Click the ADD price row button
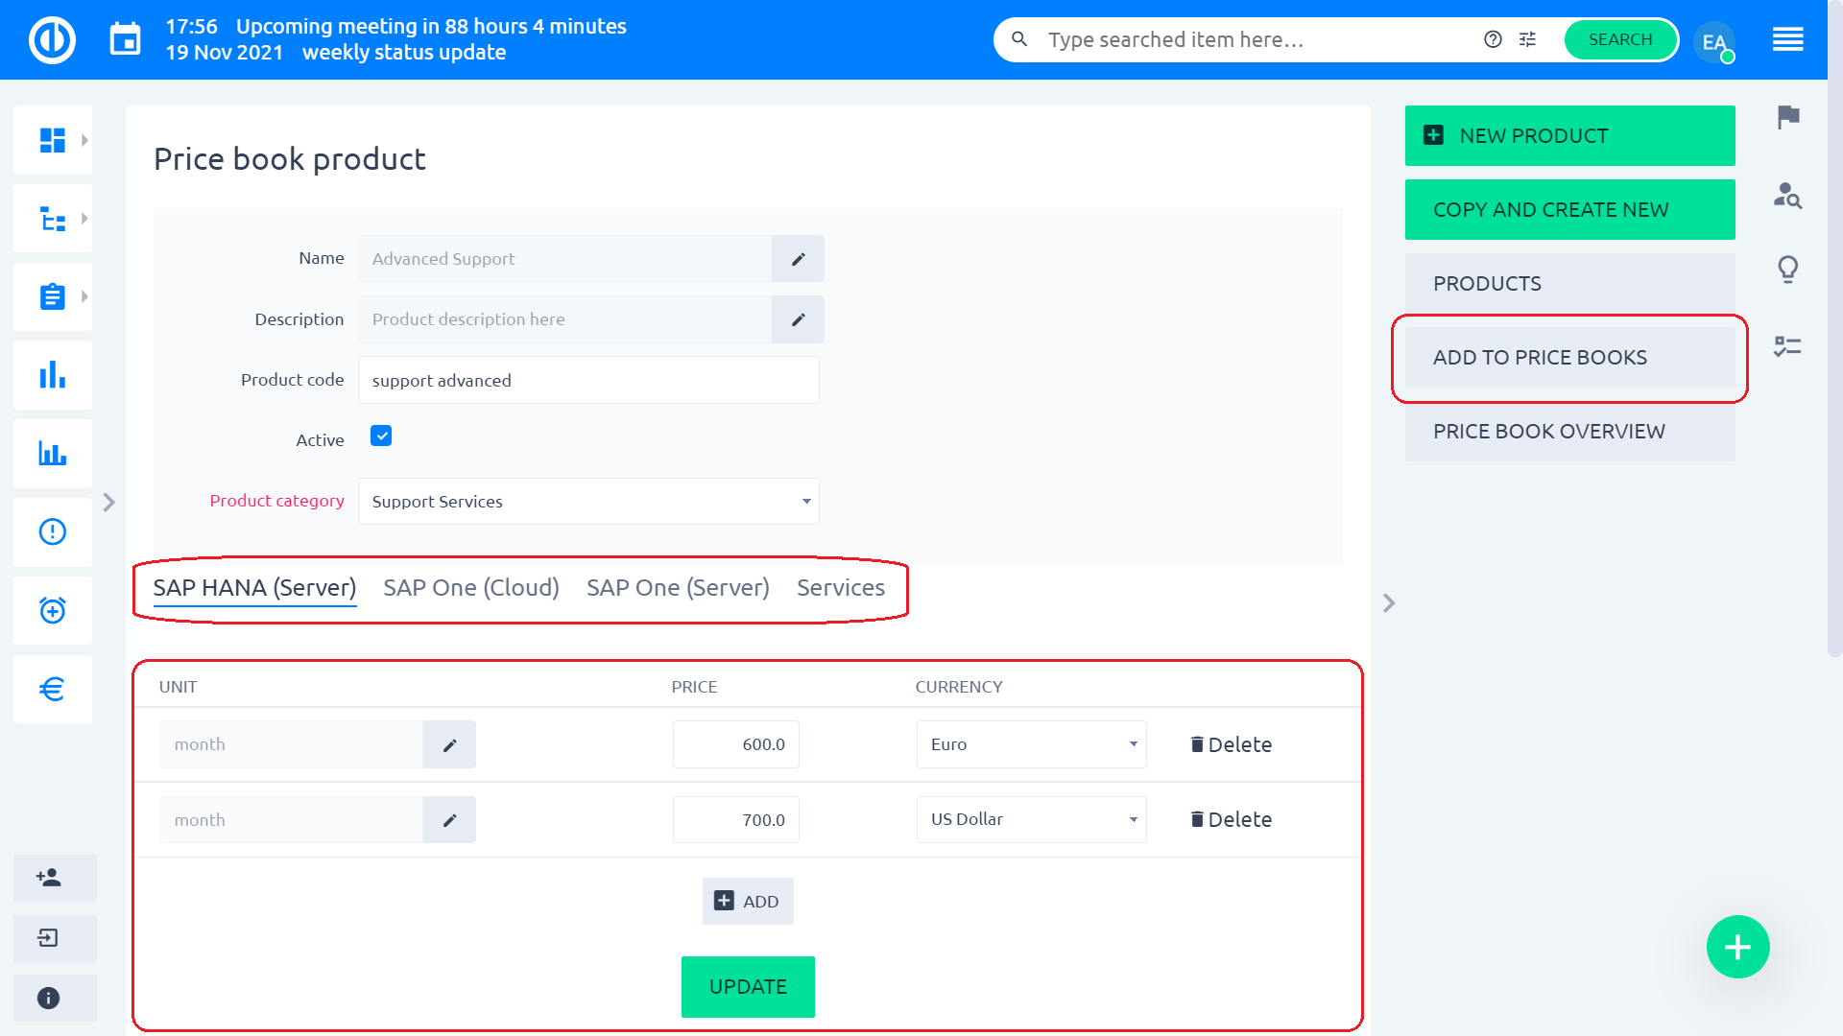The image size is (1843, 1036). (x=748, y=902)
